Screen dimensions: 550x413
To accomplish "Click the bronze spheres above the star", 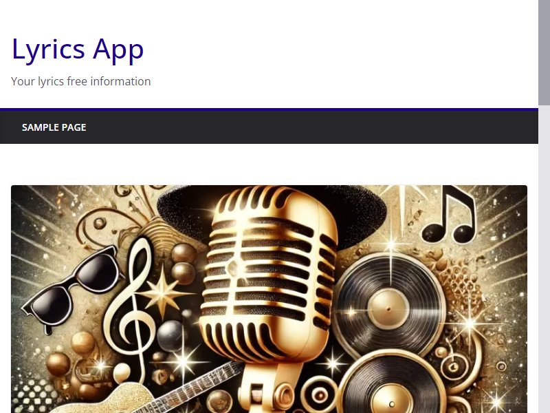I will point(184,264).
